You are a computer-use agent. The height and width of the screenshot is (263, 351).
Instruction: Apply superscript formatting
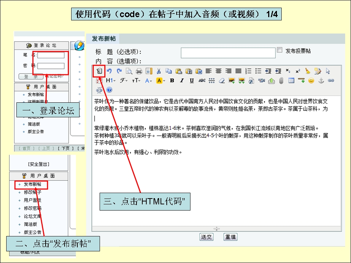coord(298,71)
